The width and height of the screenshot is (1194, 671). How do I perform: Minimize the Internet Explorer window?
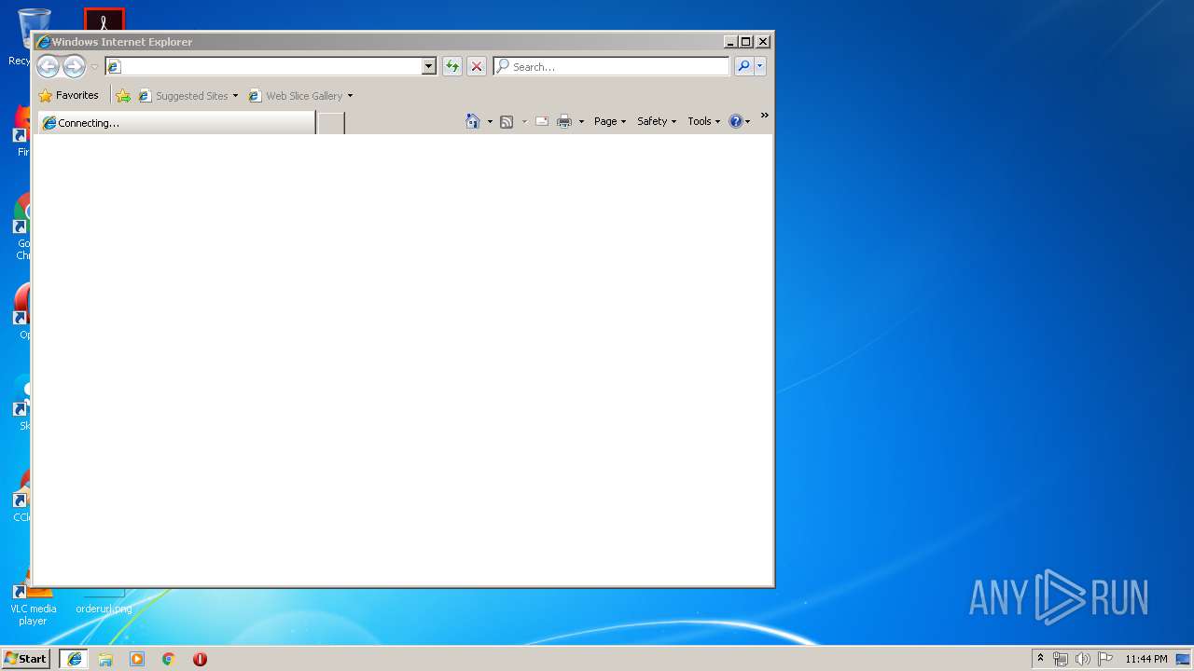point(730,41)
